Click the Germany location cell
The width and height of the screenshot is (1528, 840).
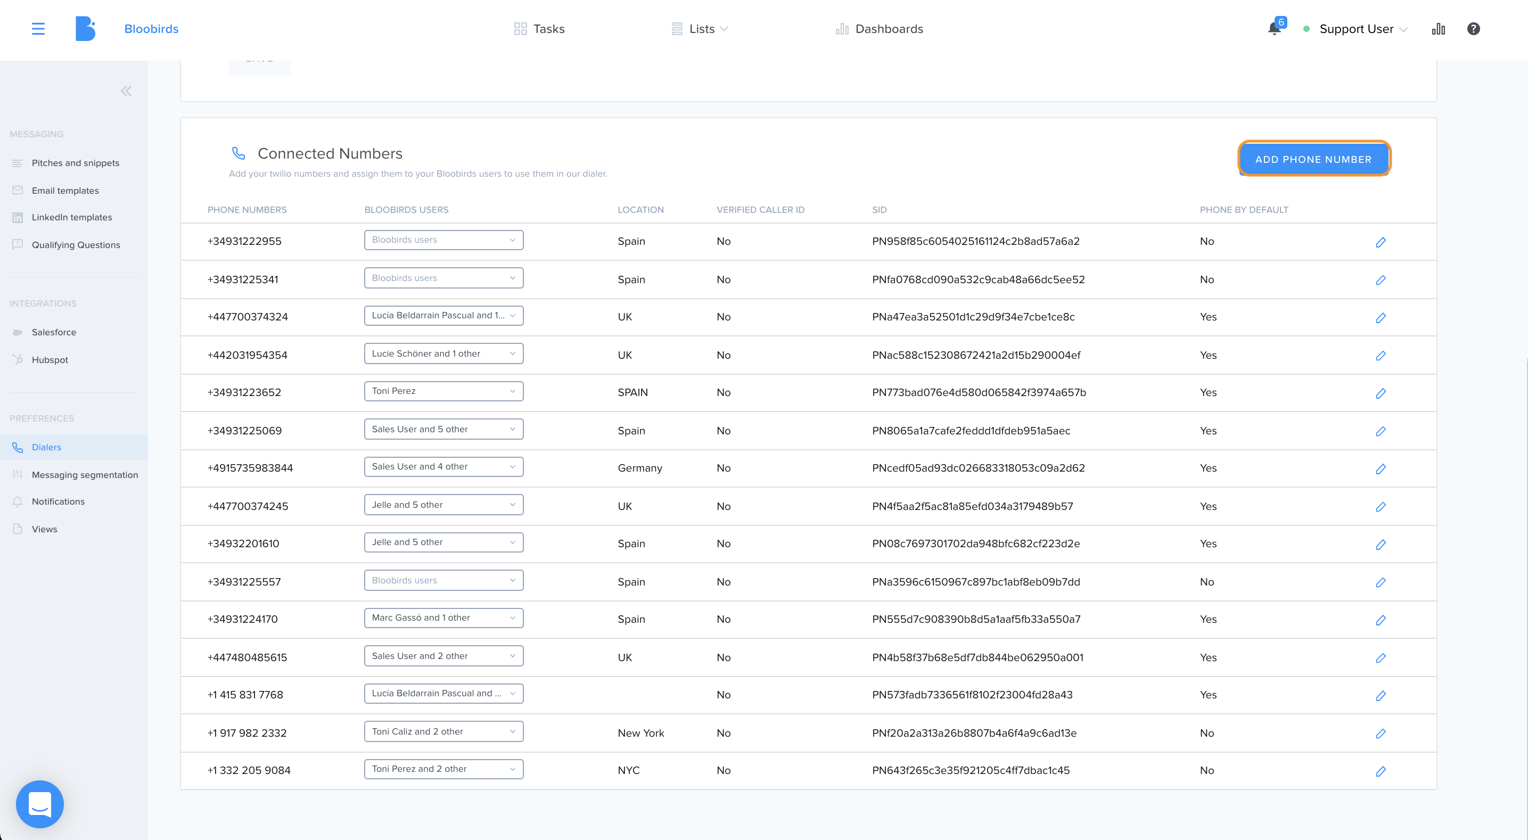(640, 467)
